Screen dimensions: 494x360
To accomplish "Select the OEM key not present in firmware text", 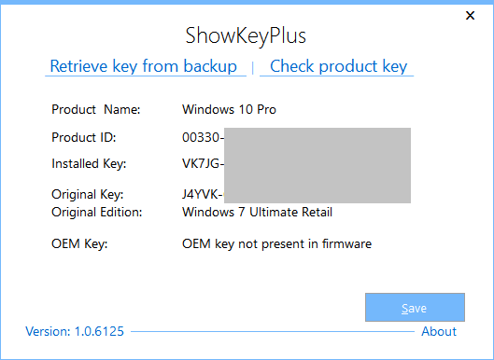I will [277, 243].
